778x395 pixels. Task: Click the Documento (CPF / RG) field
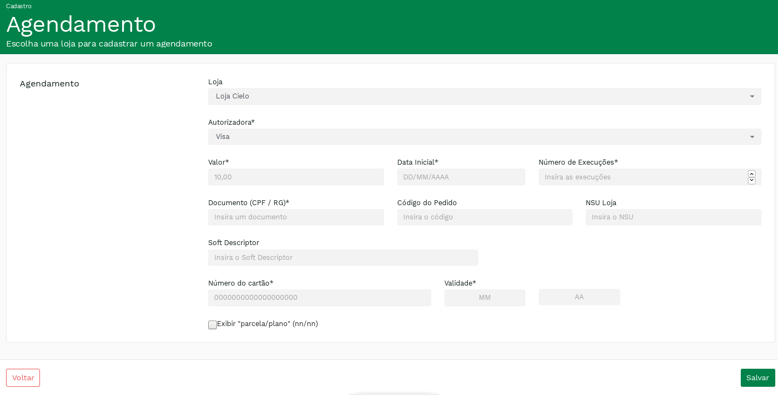coord(296,217)
